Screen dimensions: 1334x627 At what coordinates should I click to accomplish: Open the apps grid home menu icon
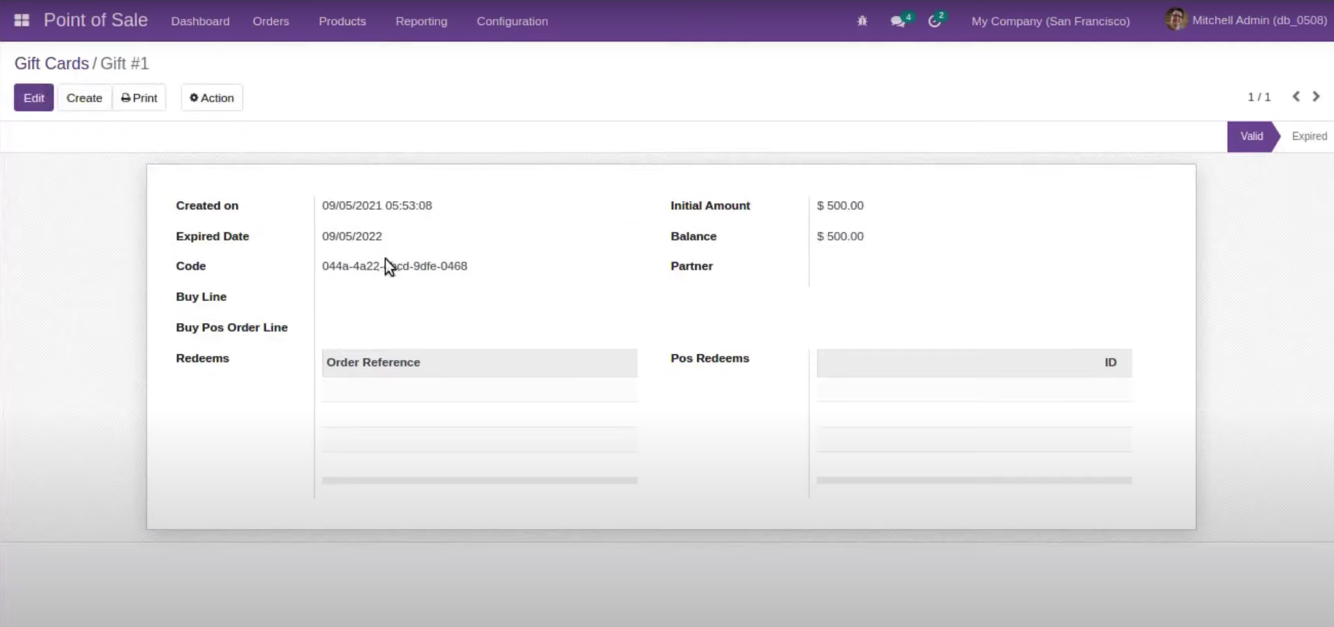(x=22, y=21)
